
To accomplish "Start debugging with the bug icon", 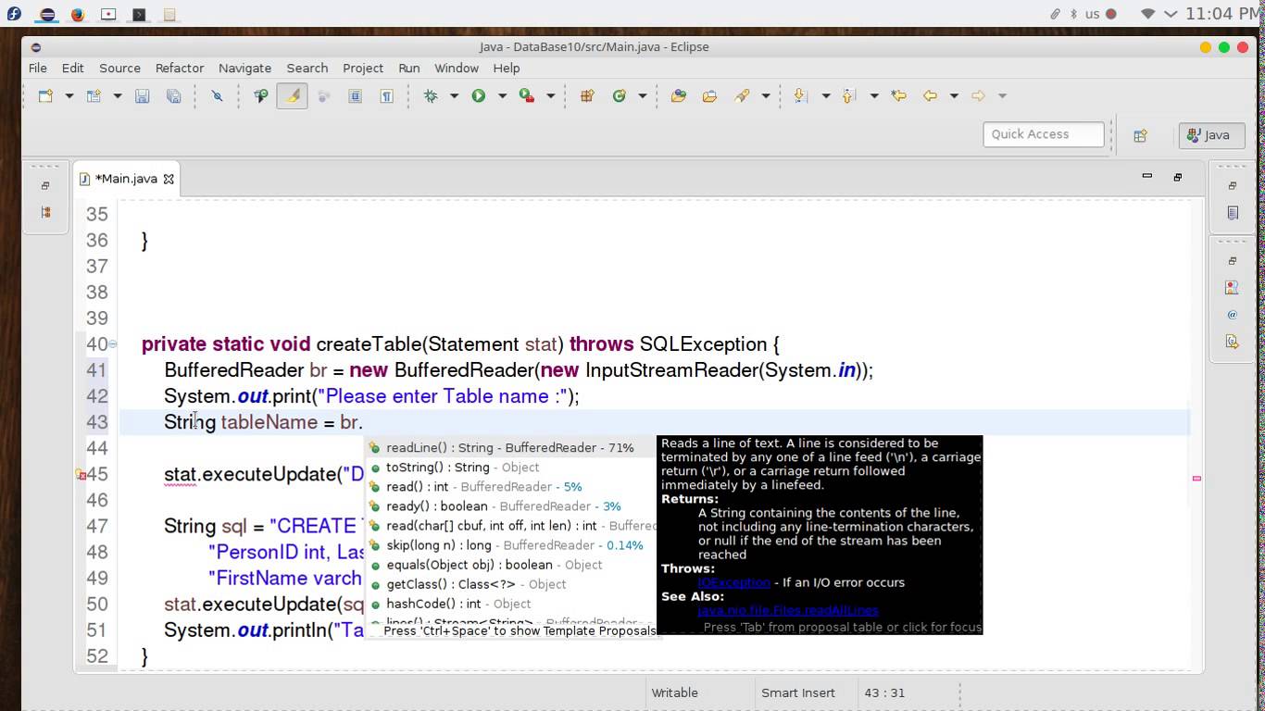I will (432, 95).
